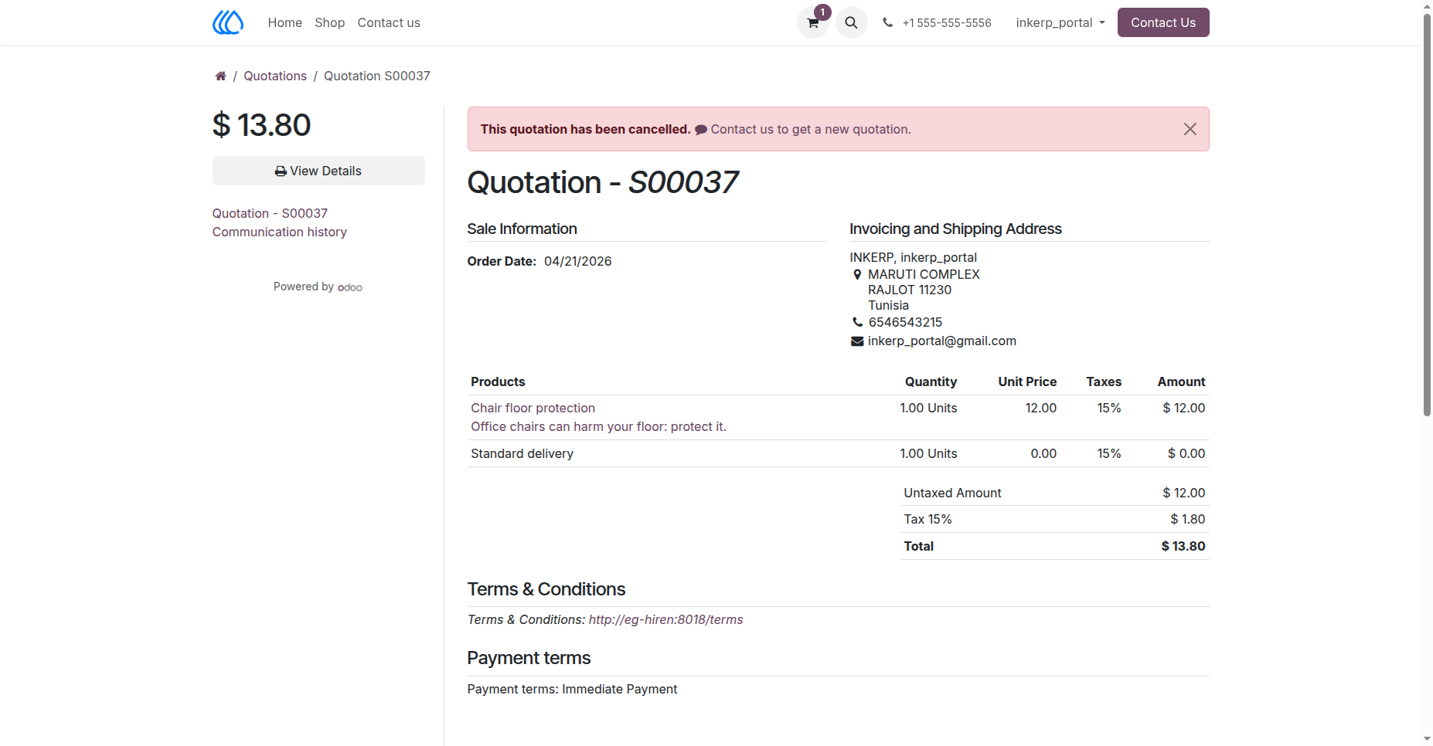
Task: Open the Shop menu item
Action: pyautogui.click(x=330, y=22)
